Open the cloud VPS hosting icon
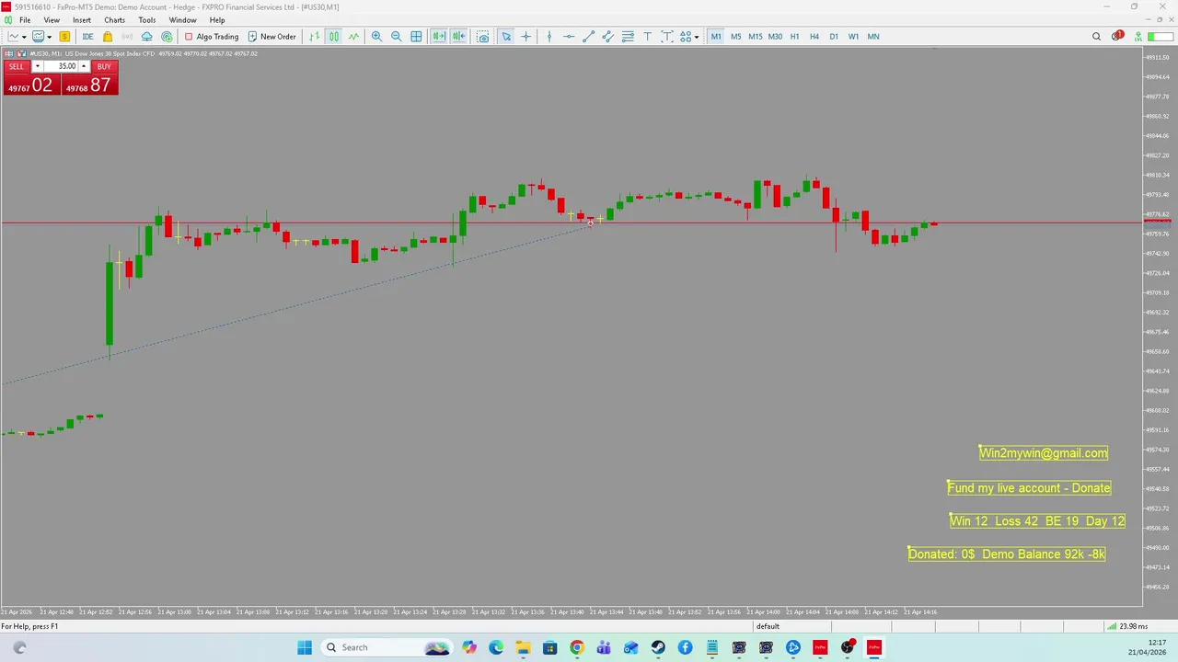Screen dimensions: 1178x662 (x=146, y=37)
